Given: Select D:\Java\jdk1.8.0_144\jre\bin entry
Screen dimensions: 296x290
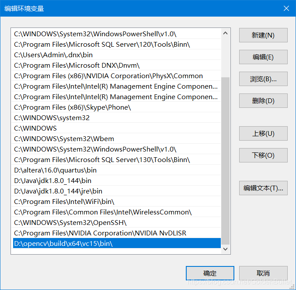Looking at the screenshot, I should click(x=117, y=191).
